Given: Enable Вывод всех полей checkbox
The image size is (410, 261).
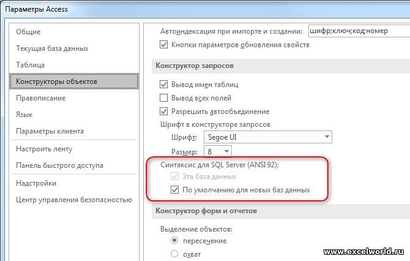Looking at the screenshot, I should tap(163, 98).
